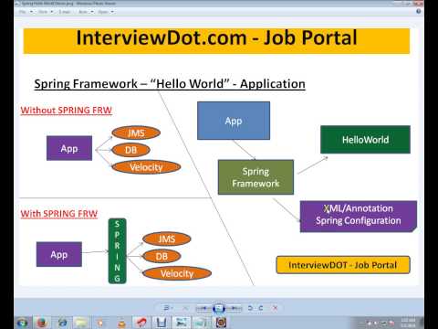Select the blue App box

234,121
